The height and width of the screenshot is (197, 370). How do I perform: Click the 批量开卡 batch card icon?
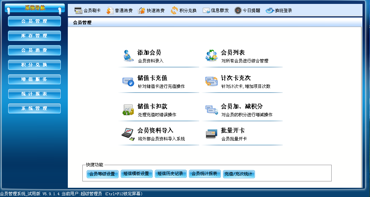coord(211,134)
